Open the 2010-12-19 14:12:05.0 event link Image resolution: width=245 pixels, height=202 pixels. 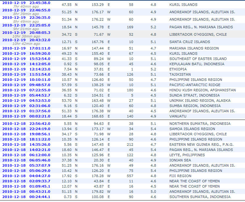(26, 64)
